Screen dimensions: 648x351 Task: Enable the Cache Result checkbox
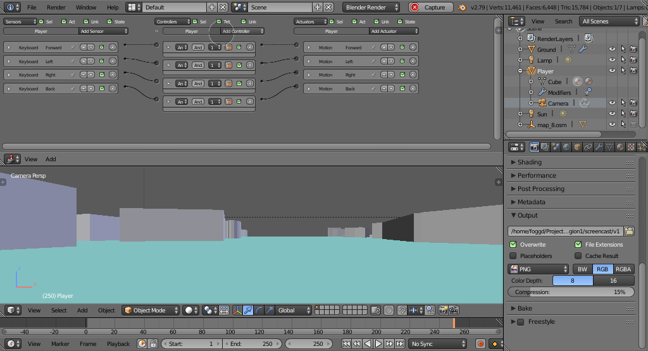click(578, 256)
